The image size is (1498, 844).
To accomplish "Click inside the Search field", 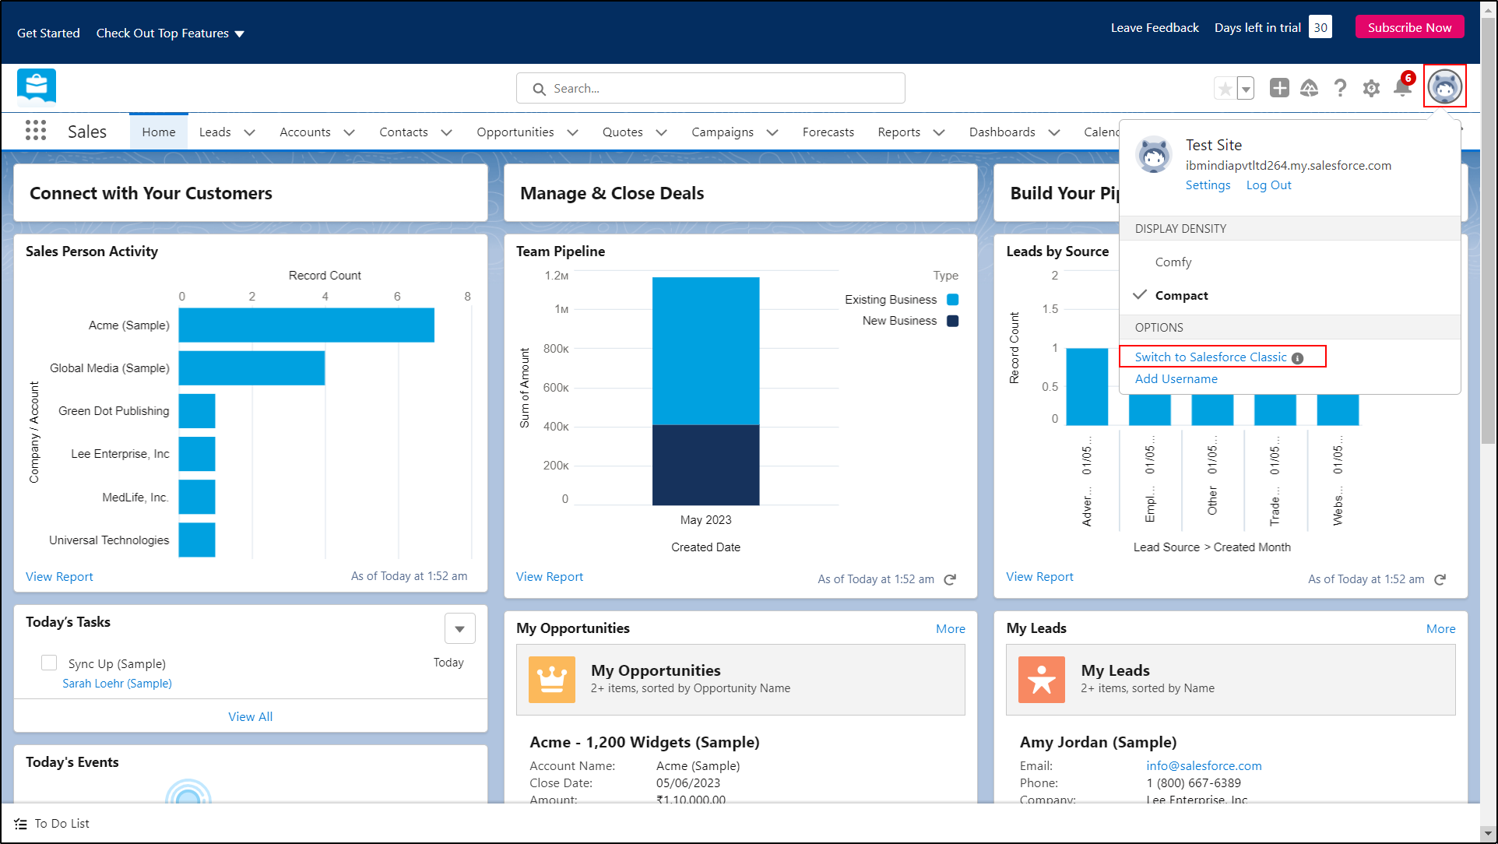I will click(710, 89).
